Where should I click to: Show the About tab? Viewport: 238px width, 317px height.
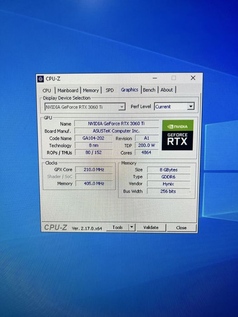click(x=167, y=90)
